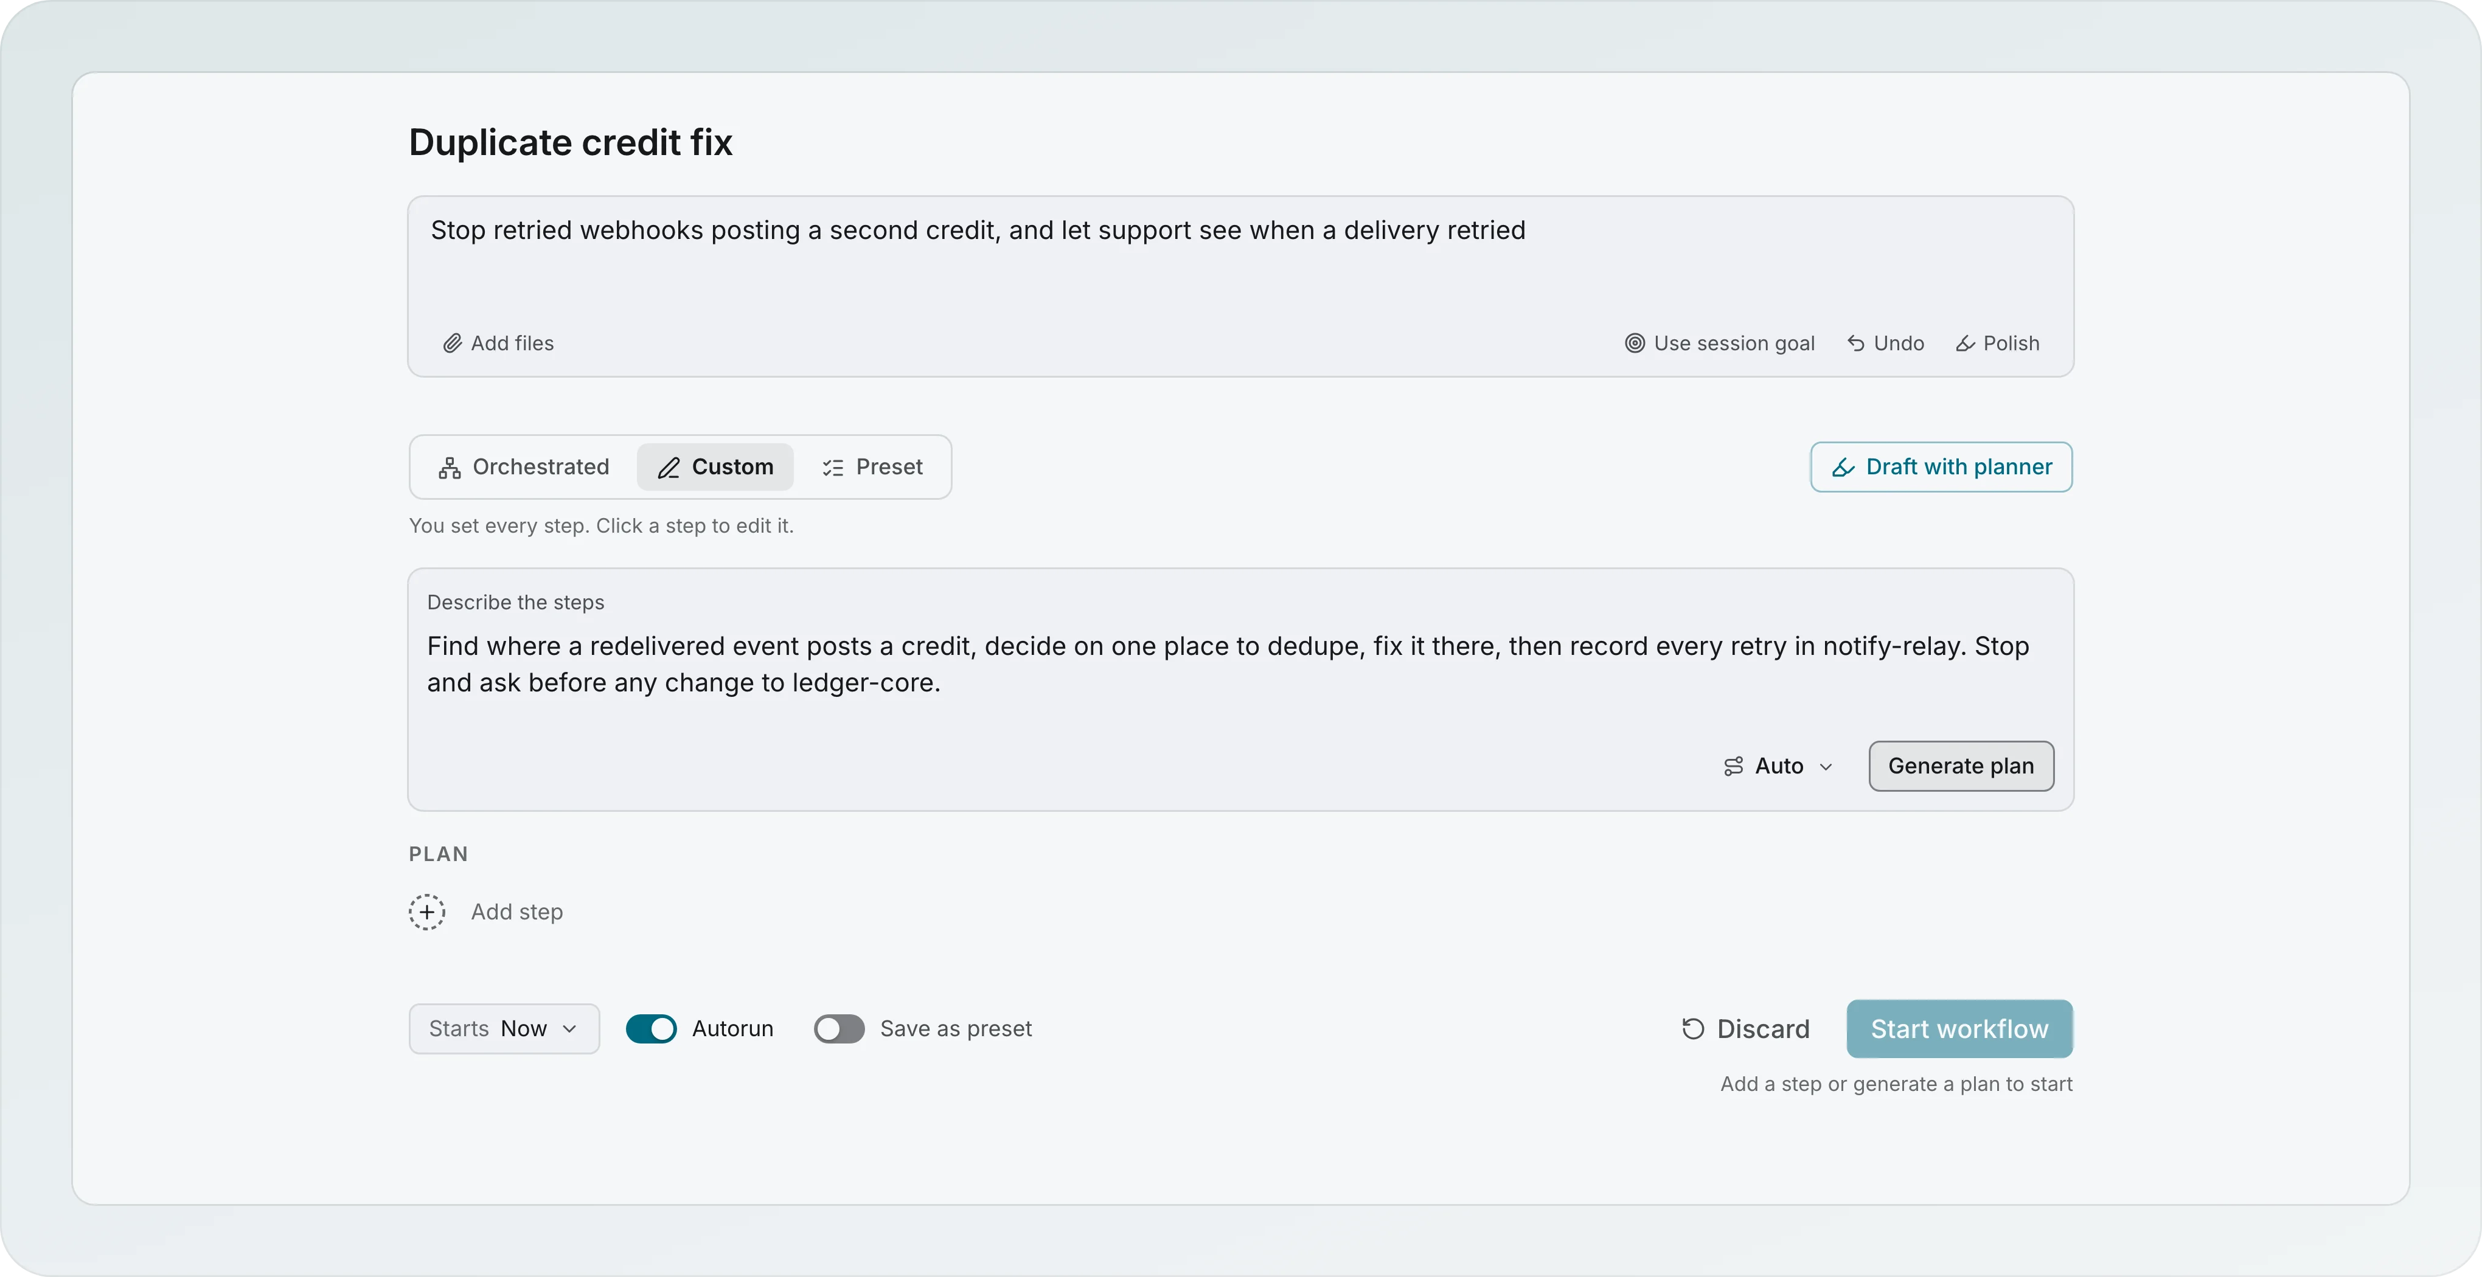This screenshot has width=2482, height=1277.
Task: Click the dashed plus Add step icon
Action: pyautogui.click(x=427, y=911)
